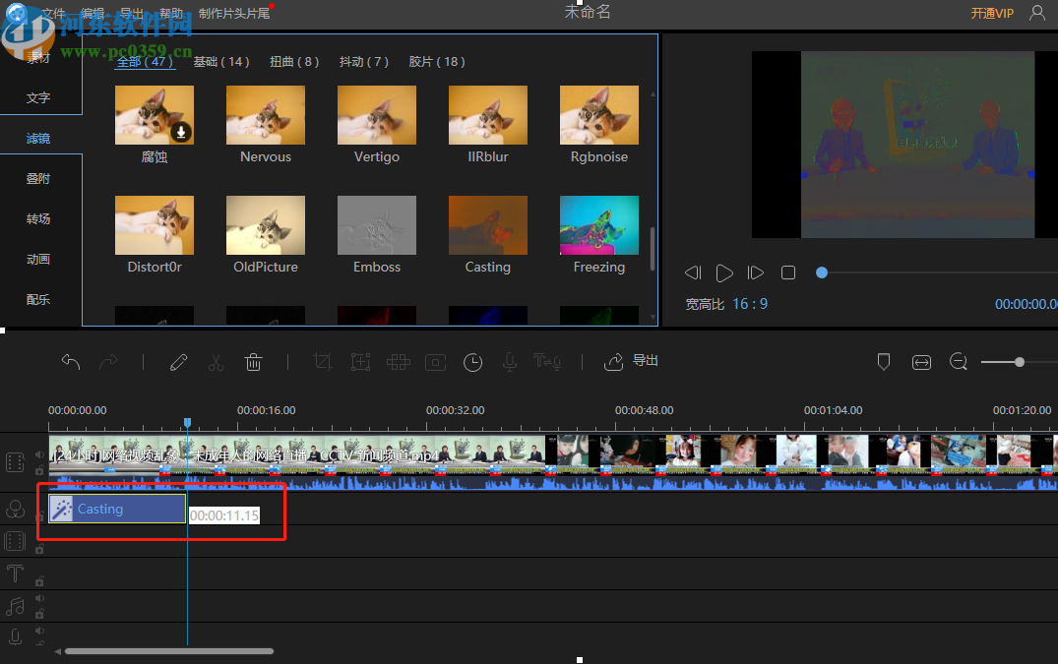Click the pencil edit icon
Image resolution: width=1058 pixels, height=664 pixels.
tap(178, 362)
